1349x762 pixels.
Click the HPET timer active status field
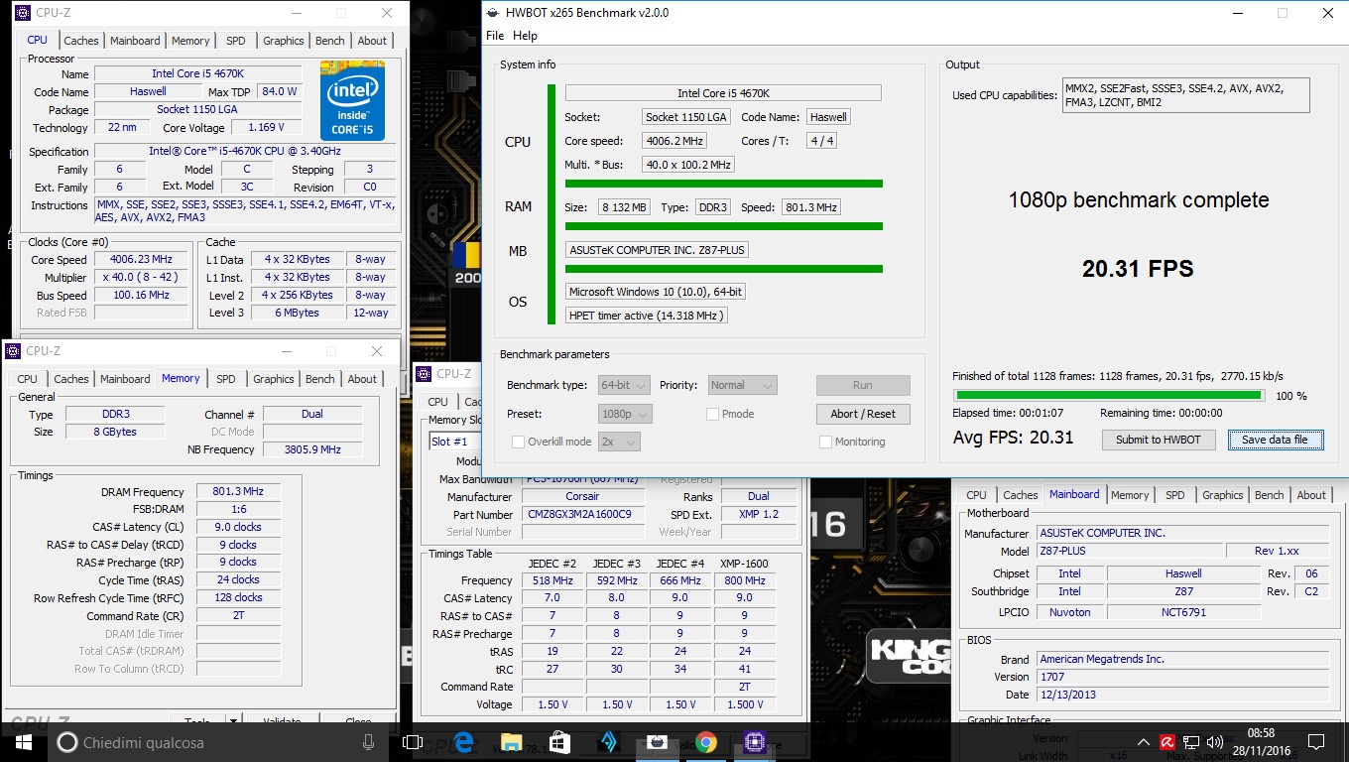pos(647,316)
